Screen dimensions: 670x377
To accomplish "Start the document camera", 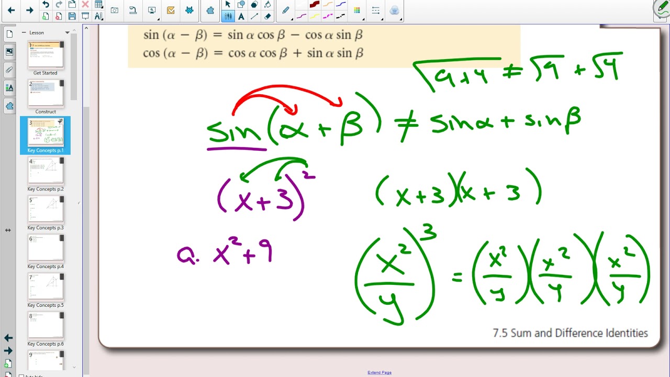I will (133, 10).
